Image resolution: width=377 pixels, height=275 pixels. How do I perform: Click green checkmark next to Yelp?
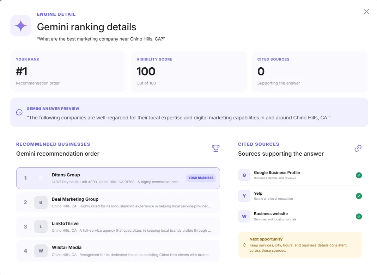359,196
